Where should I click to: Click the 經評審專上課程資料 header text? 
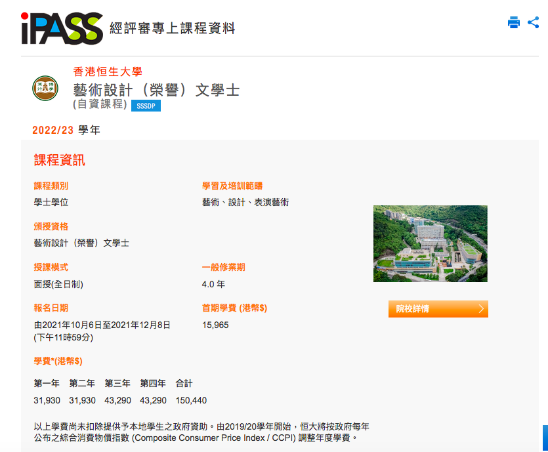tap(172, 28)
